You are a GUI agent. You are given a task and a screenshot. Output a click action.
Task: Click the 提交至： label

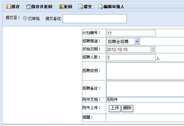[13, 18]
